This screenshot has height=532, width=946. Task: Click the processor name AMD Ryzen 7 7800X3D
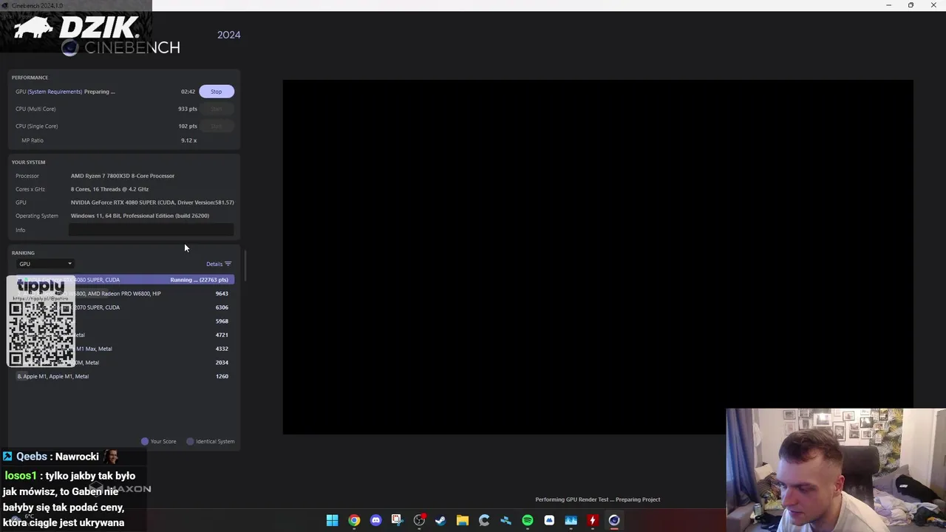tap(123, 176)
